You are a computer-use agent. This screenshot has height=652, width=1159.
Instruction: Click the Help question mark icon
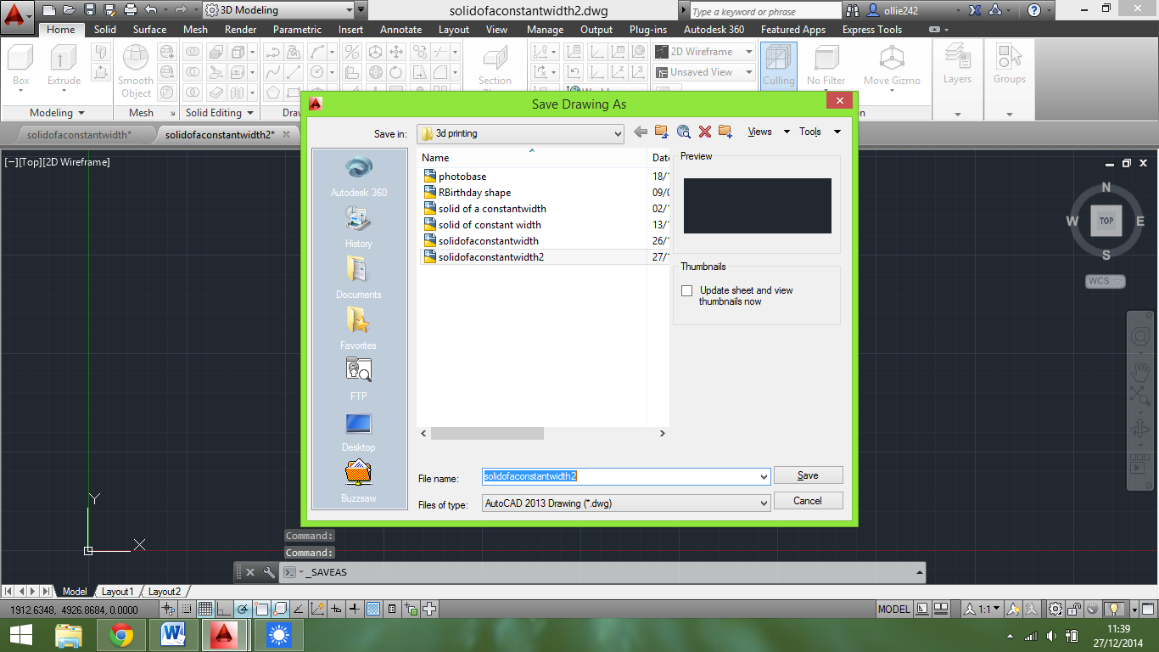(x=1033, y=10)
